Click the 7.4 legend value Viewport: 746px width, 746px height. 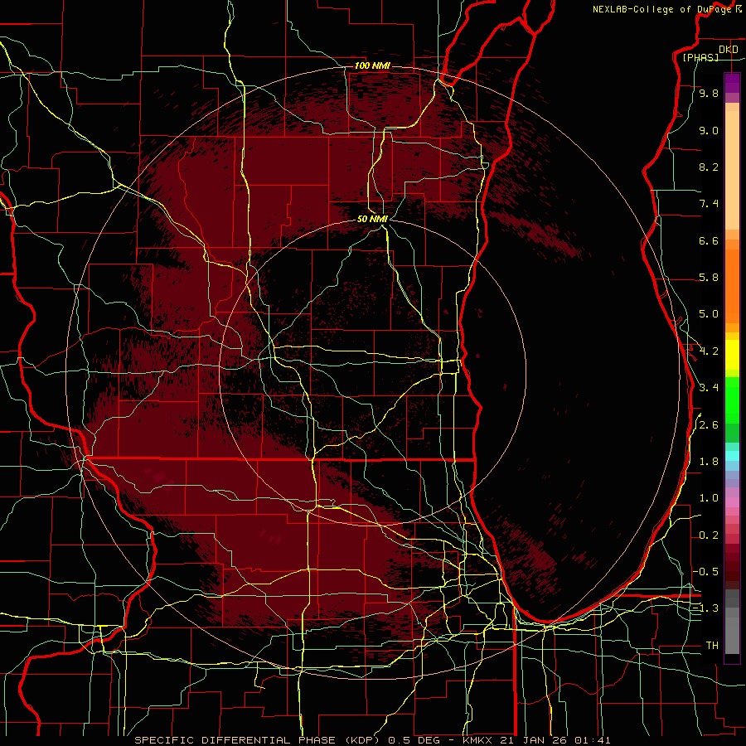point(709,204)
